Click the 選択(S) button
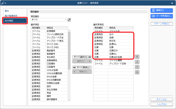Image resolution: width=176 pixels, height=109 pixels. click(82, 61)
